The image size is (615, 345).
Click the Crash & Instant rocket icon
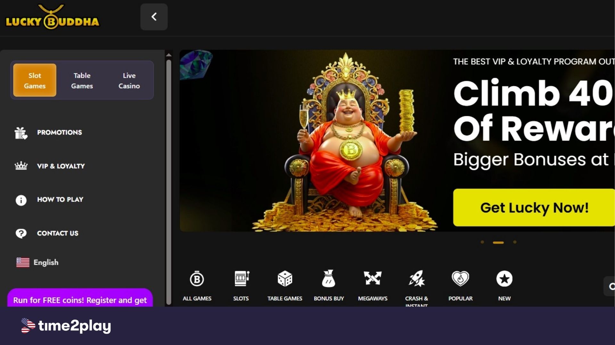pyautogui.click(x=416, y=279)
